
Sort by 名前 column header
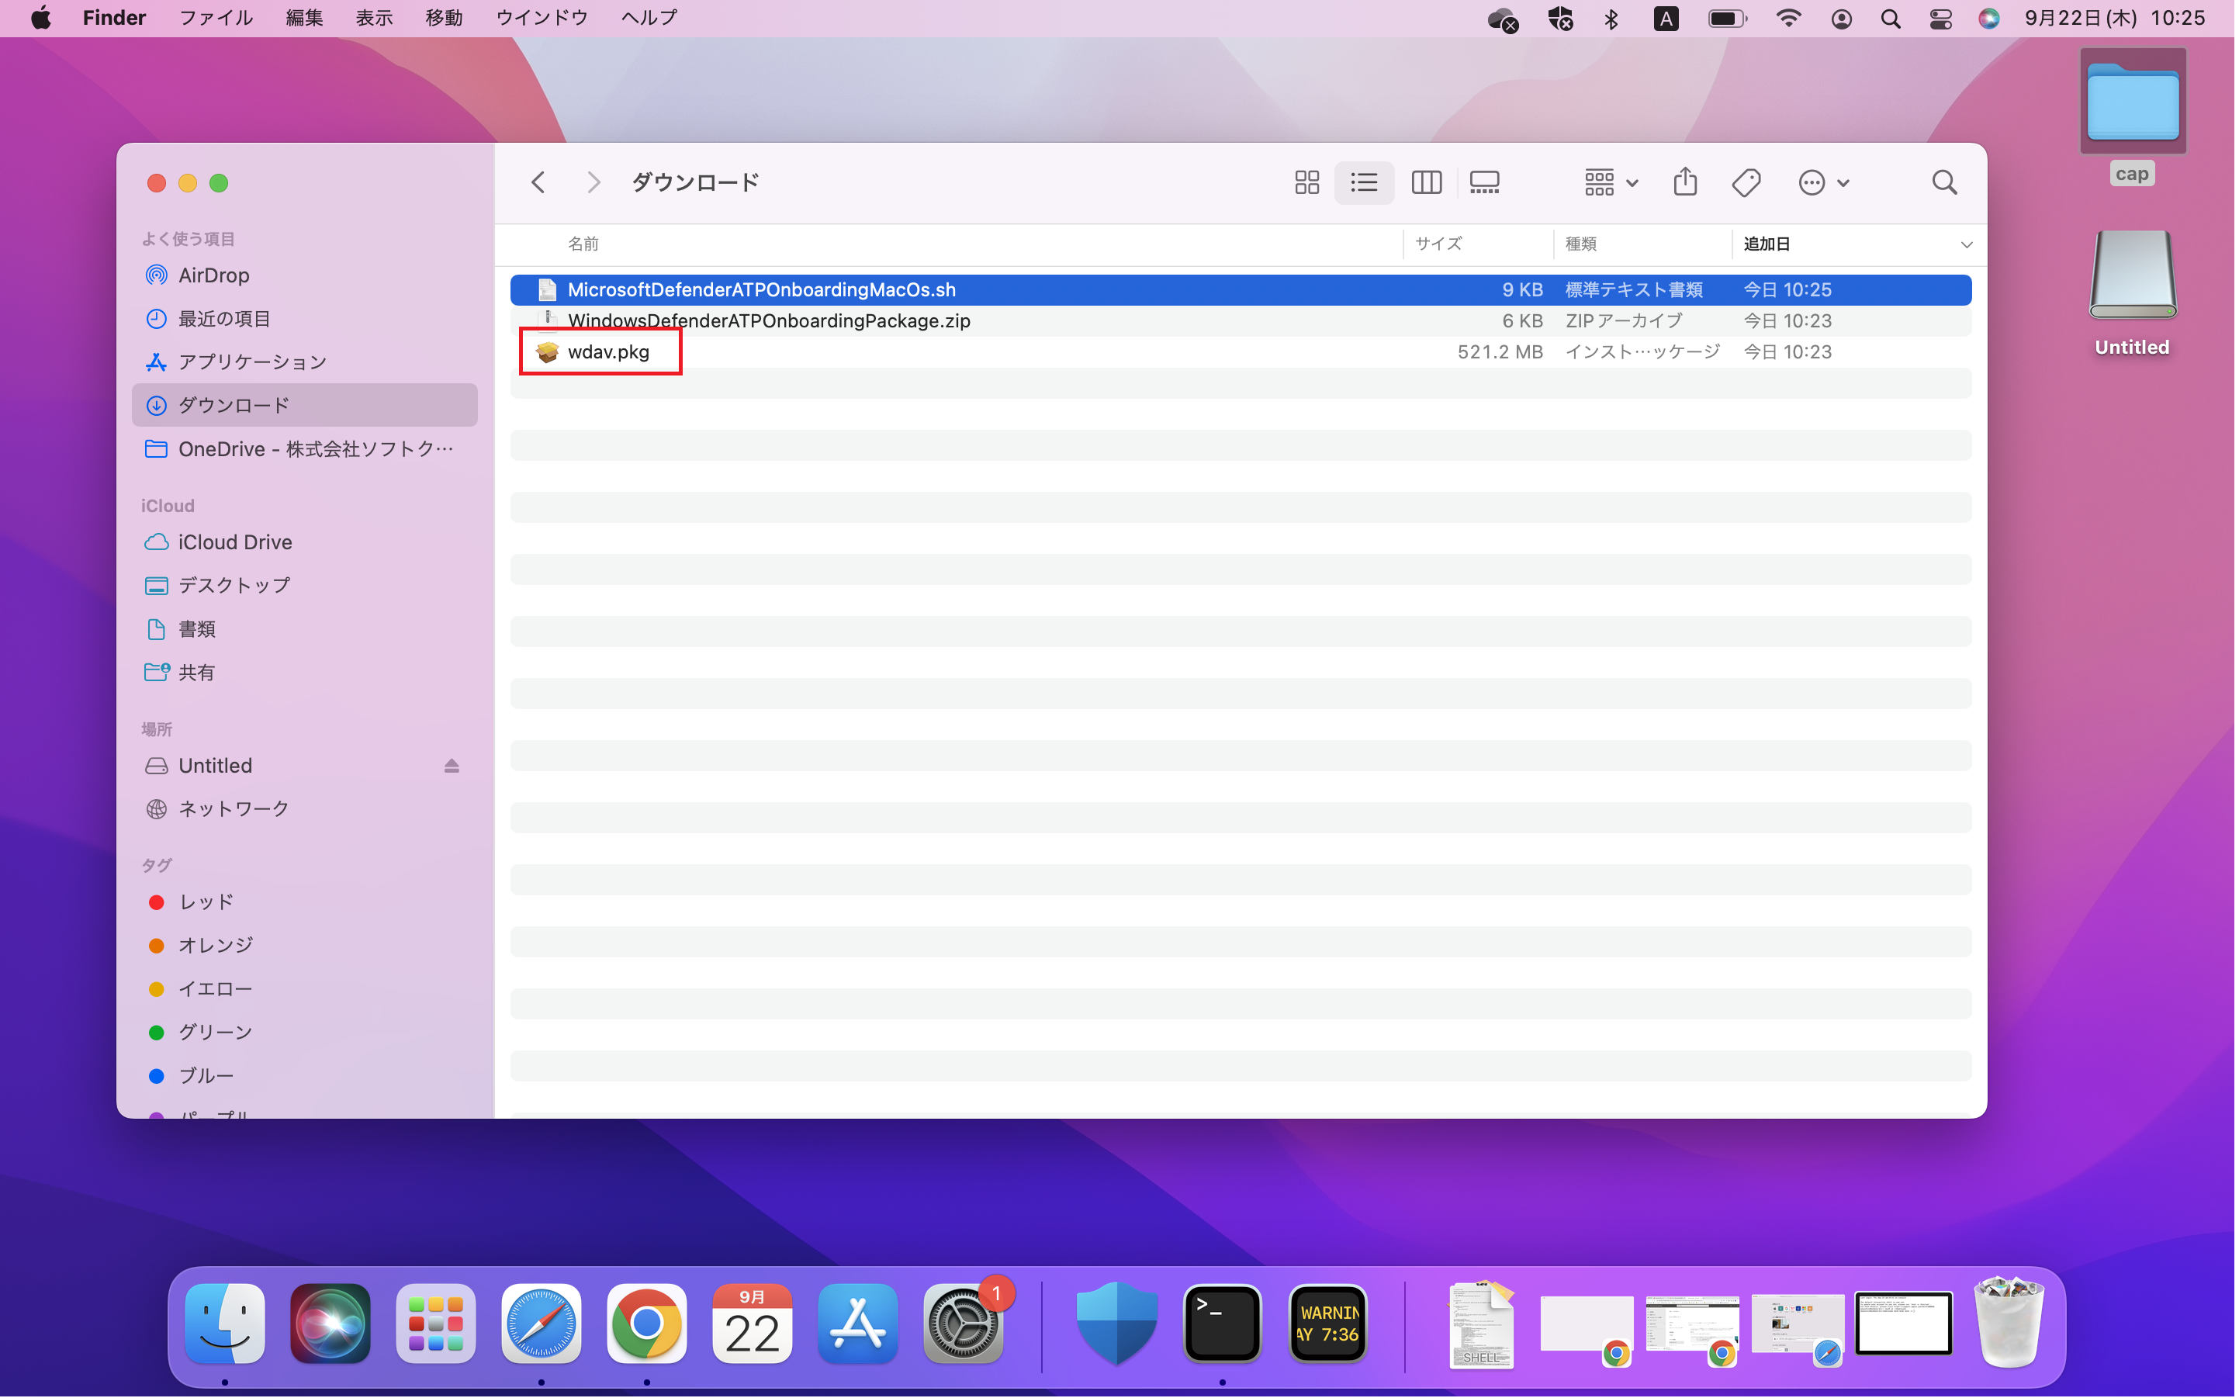click(584, 244)
